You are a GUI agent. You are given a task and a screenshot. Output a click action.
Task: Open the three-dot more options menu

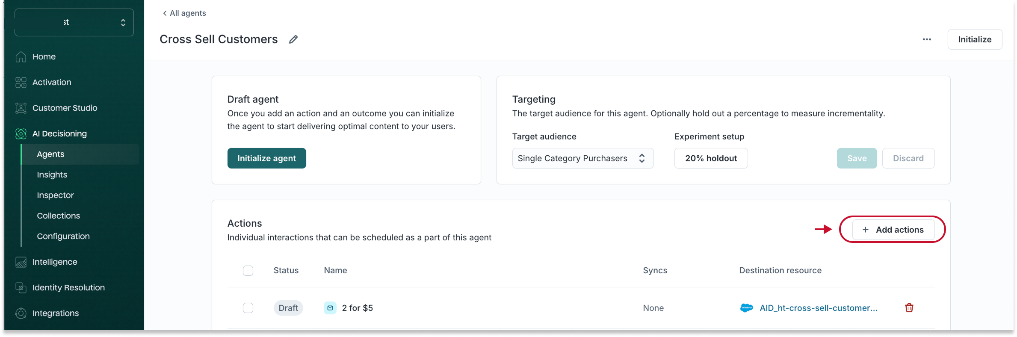coord(927,39)
